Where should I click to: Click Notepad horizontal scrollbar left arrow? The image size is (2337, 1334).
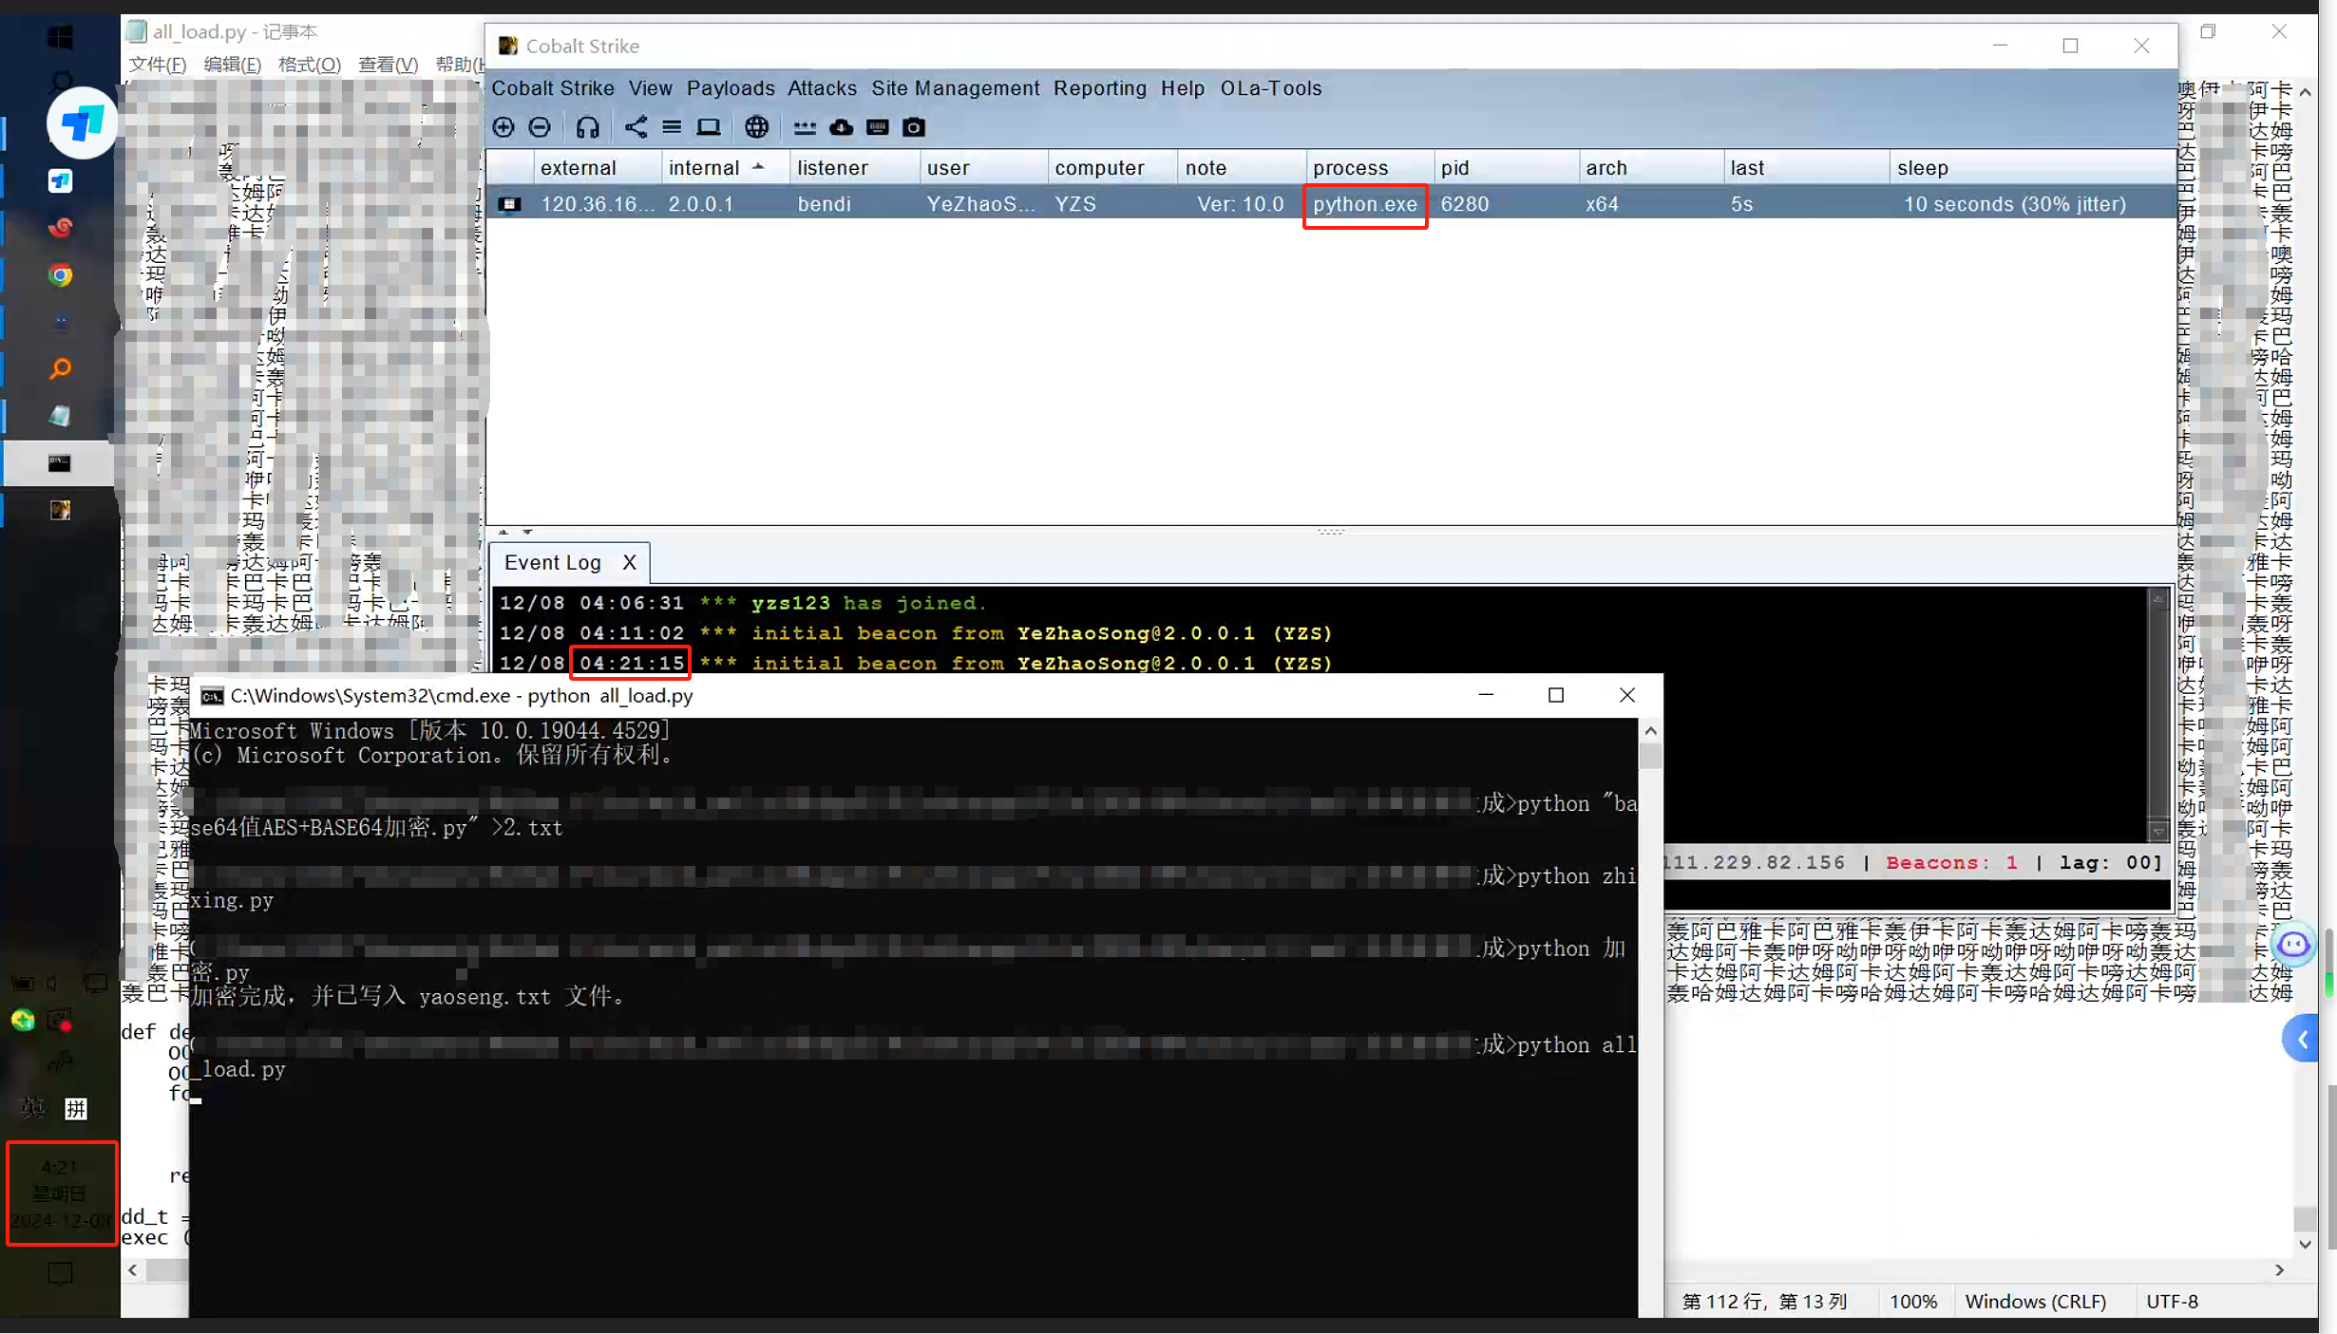[133, 1269]
